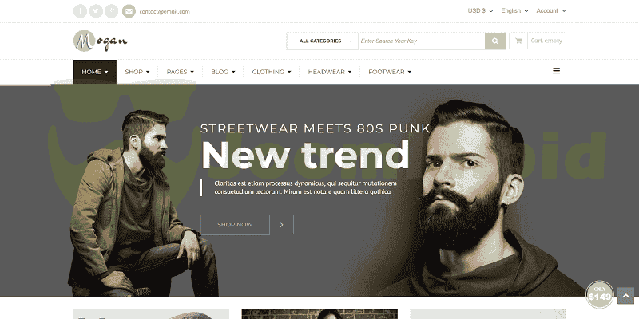Image resolution: width=639 pixels, height=319 pixels.
Task: Expand the English language dropdown
Action: (514, 11)
